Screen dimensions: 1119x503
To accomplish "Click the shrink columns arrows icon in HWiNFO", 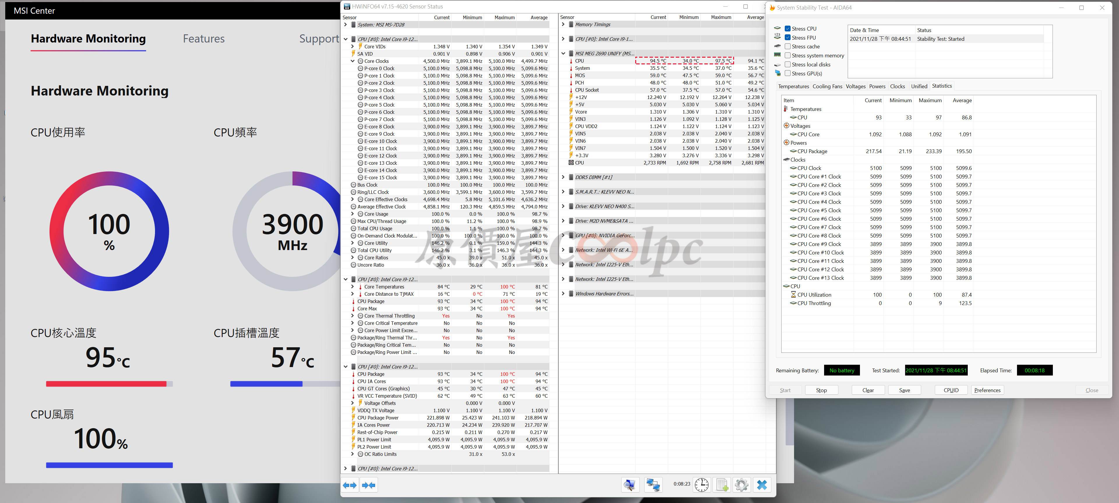I will [x=368, y=485].
